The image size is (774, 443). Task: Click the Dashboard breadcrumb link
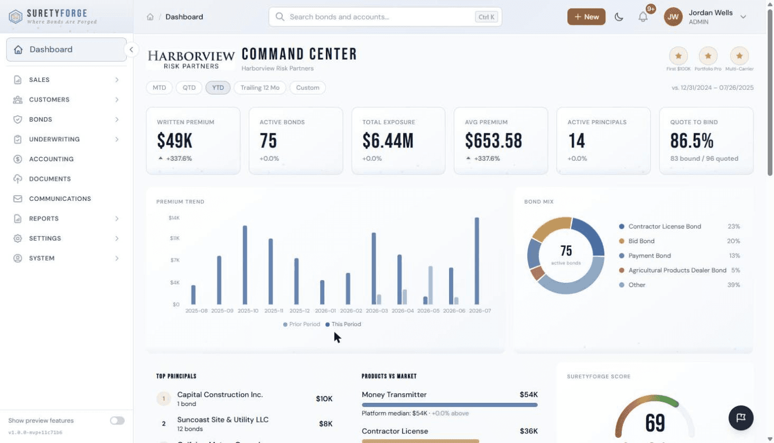pyautogui.click(x=184, y=17)
